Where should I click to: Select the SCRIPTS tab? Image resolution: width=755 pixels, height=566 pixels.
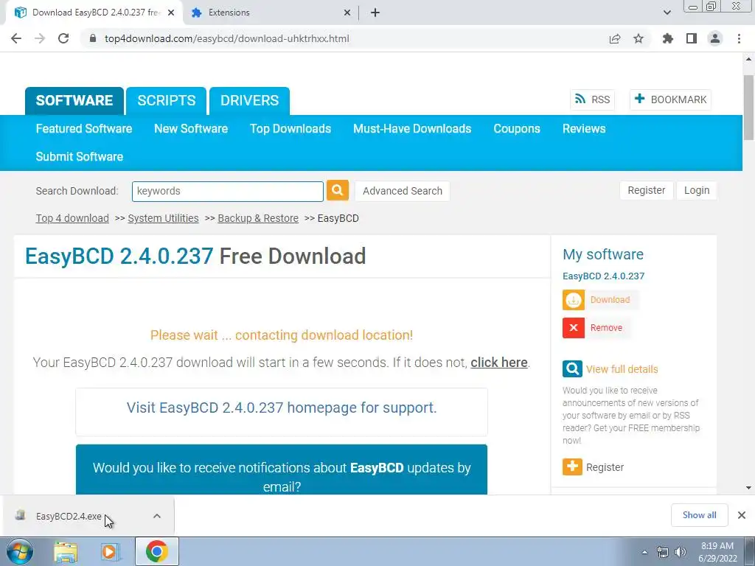pos(166,100)
